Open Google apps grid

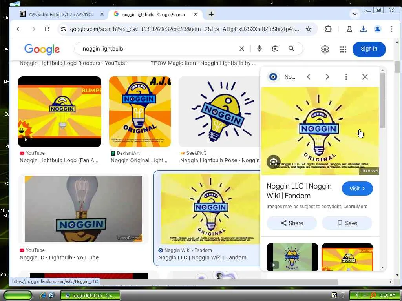343,49
